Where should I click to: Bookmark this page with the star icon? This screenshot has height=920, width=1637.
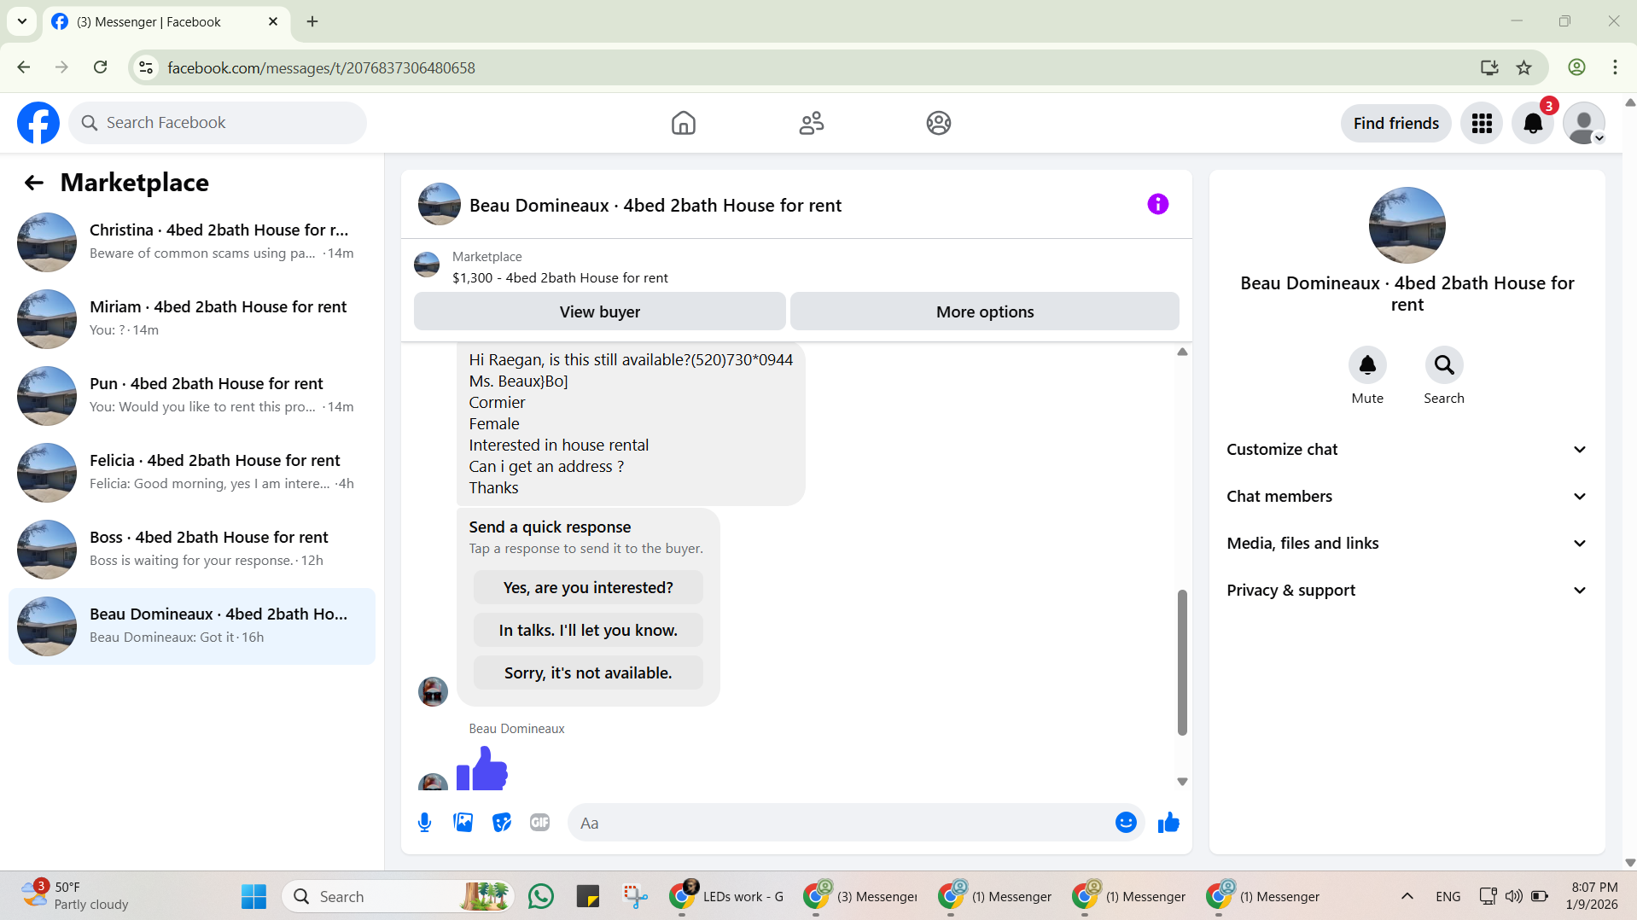[1524, 67]
